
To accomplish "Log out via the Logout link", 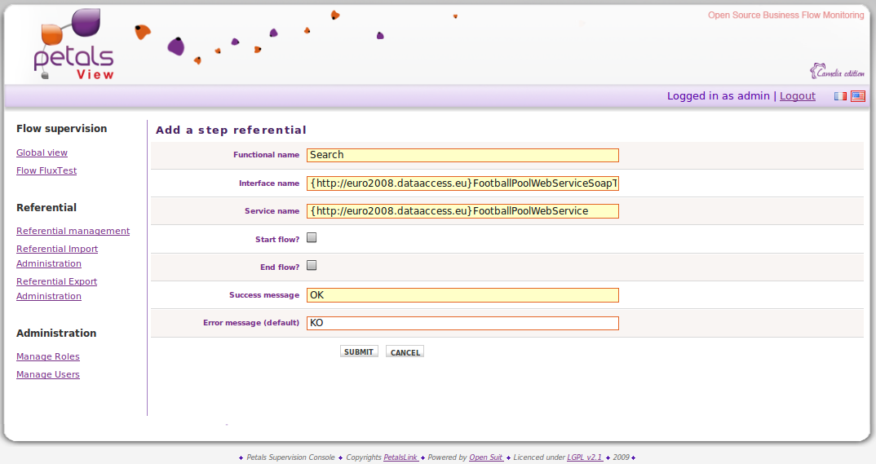I will [797, 96].
